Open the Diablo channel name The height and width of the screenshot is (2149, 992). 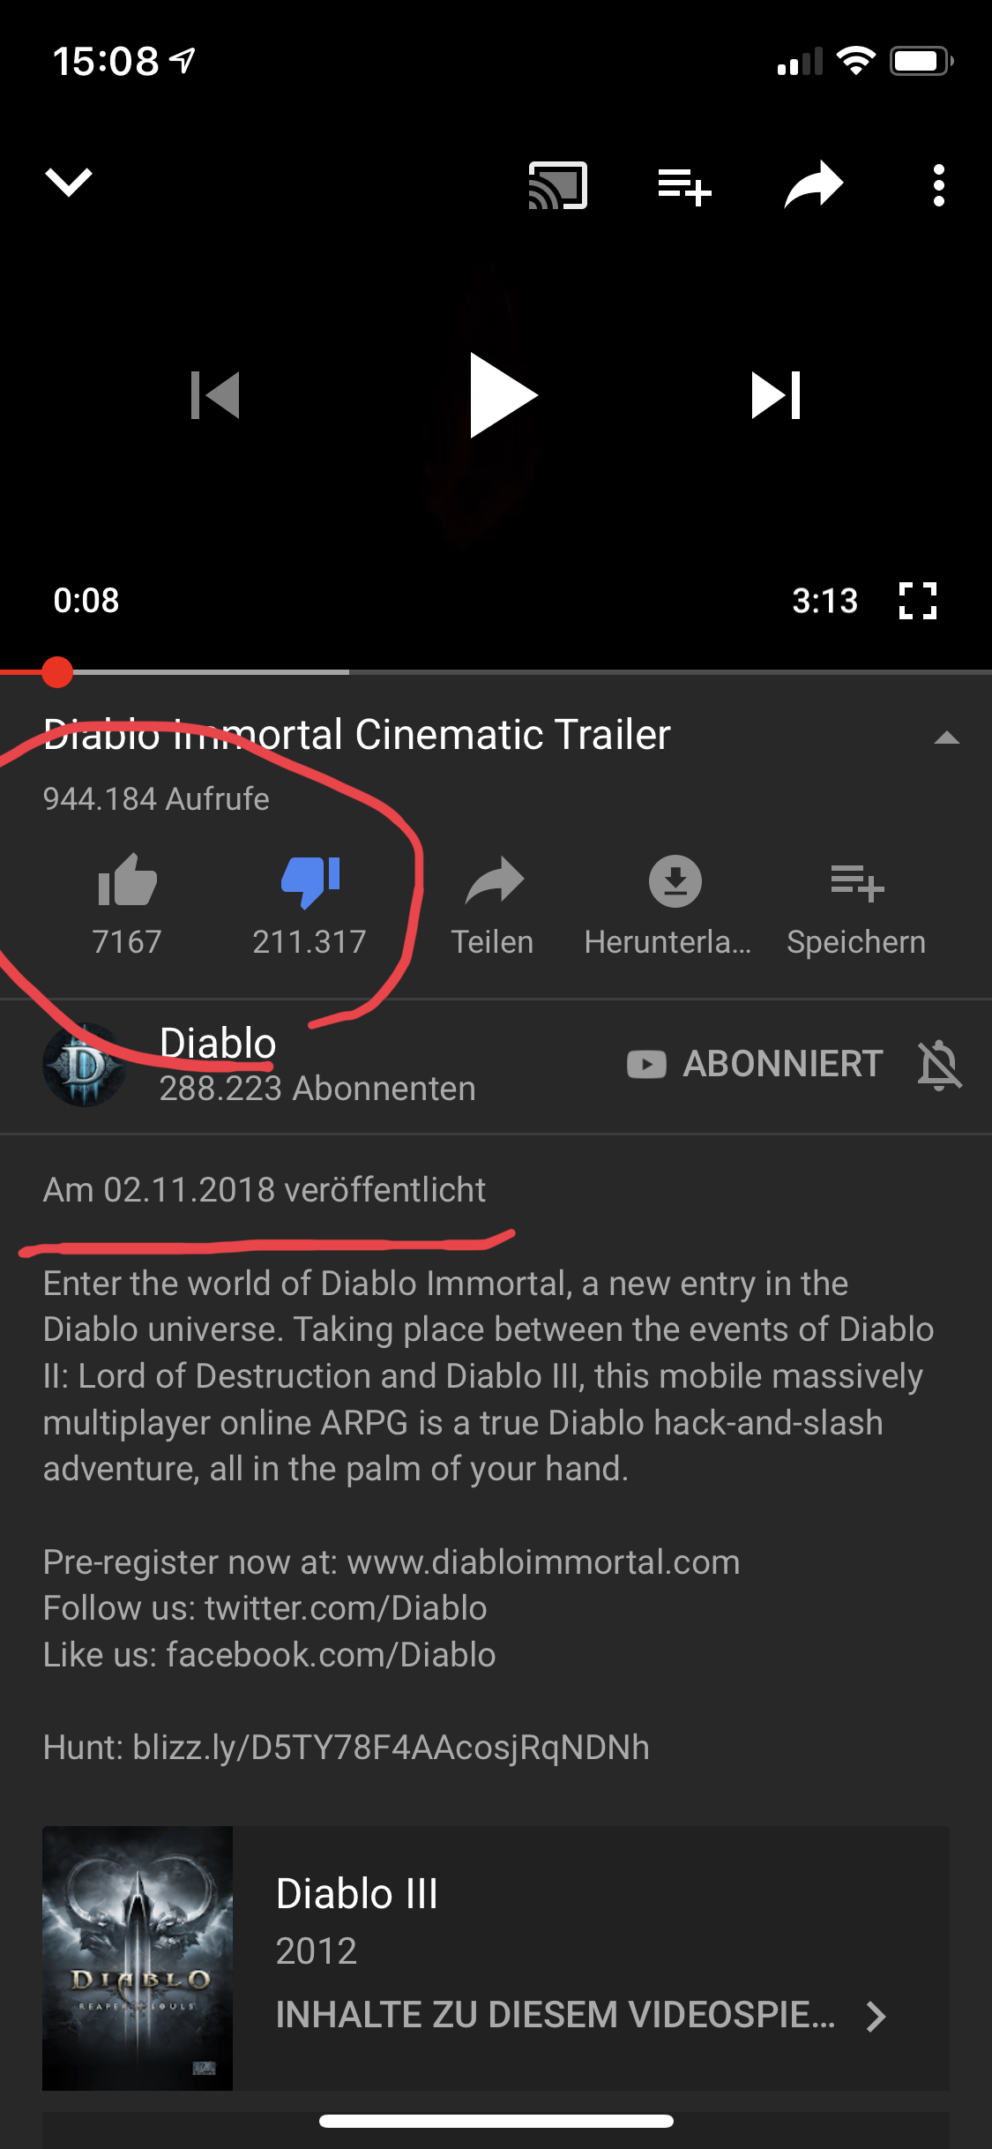click(x=218, y=1043)
